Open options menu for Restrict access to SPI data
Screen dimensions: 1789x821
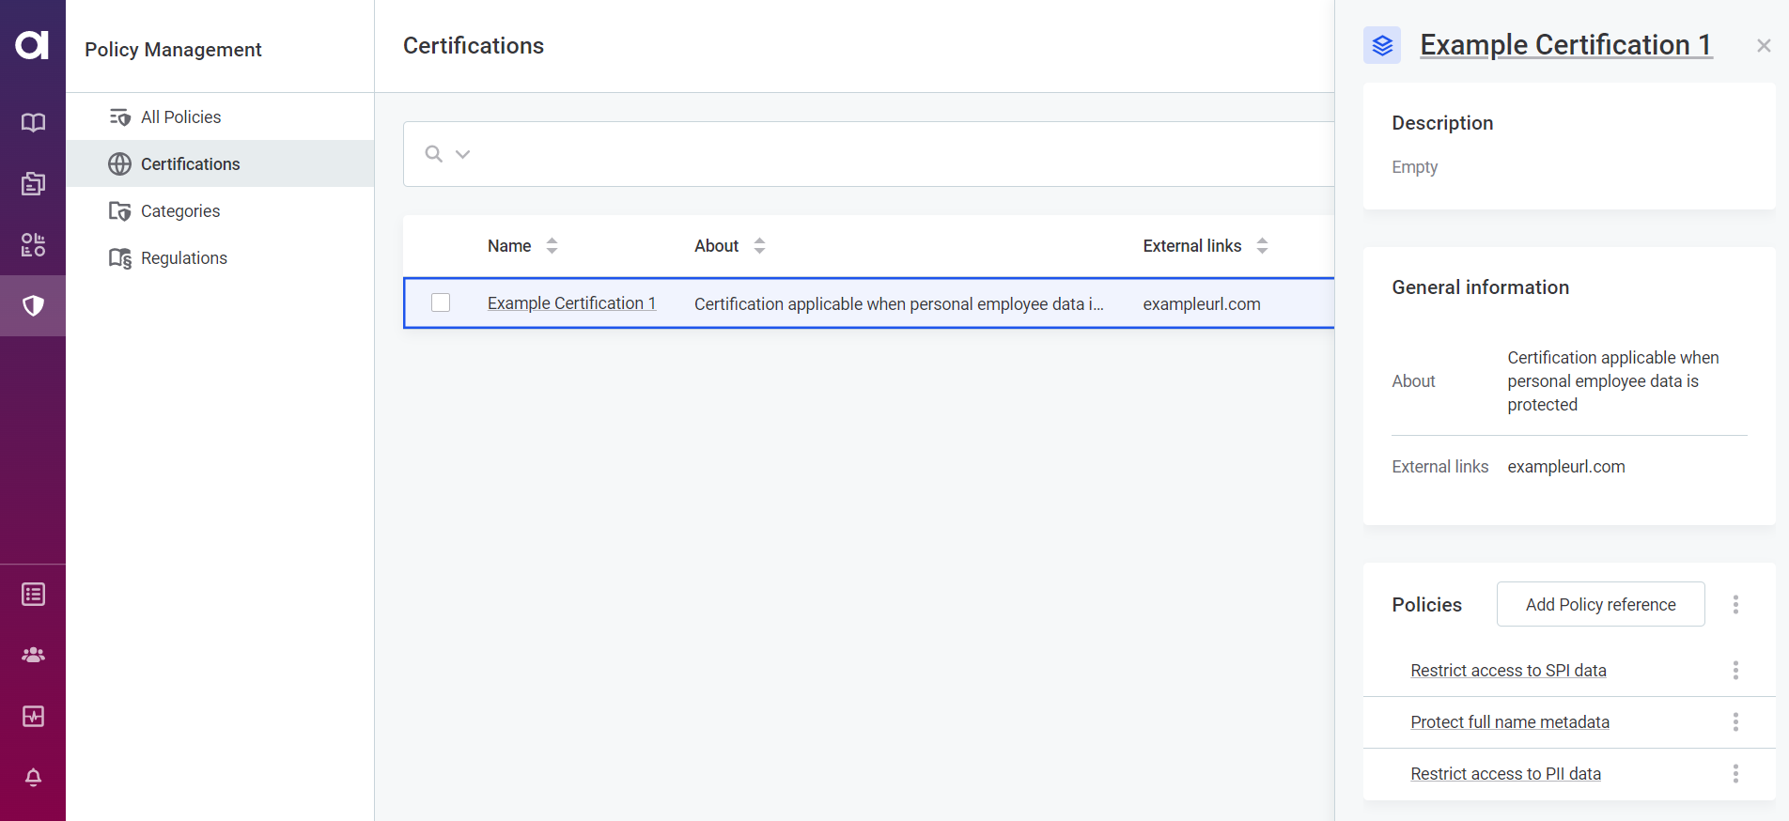pyautogui.click(x=1735, y=671)
